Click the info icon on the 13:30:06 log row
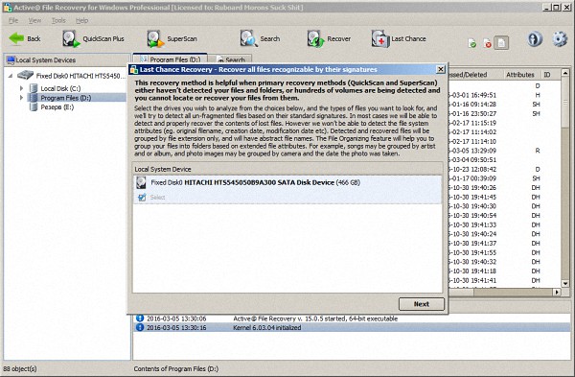 (x=140, y=318)
